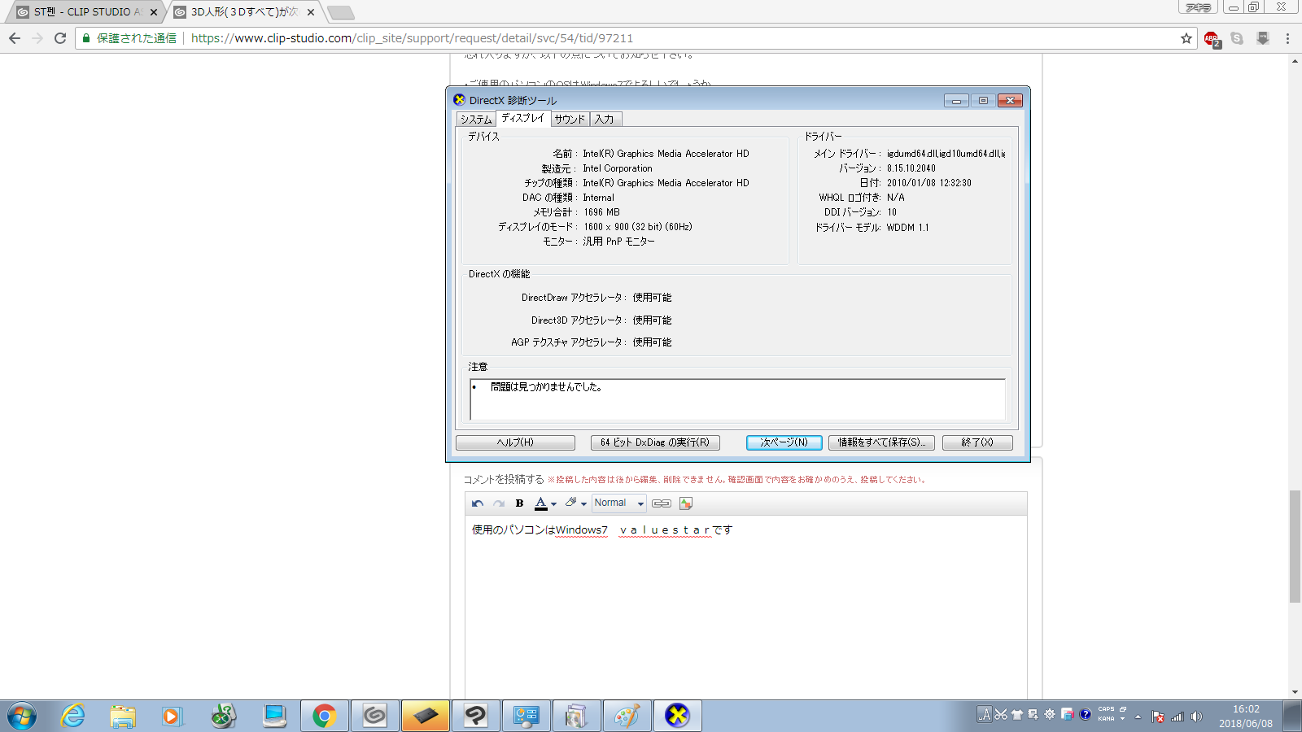Open the サウンド tab

[570, 120]
